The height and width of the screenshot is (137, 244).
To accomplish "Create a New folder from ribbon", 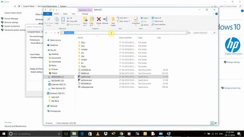I will click(x=113, y=21).
